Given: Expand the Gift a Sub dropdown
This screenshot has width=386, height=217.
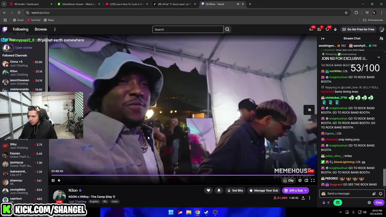Looking at the screenshot, I should 296,190.
